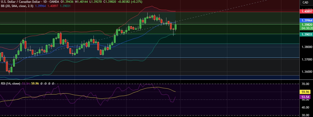Viewport: 313px width, 117px height.
Task: Click the red BB upper value 1.40897 in legend
Action: (53, 6)
